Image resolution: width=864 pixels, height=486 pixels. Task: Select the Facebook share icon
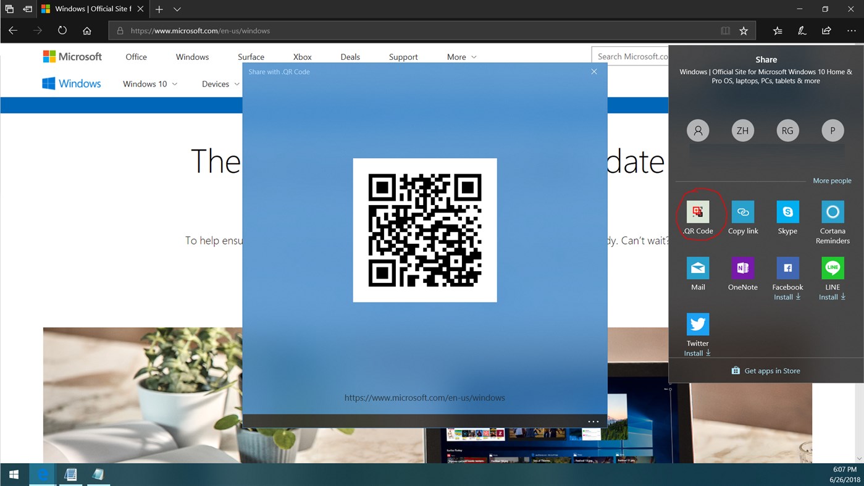pyautogui.click(x=787, y=267)
